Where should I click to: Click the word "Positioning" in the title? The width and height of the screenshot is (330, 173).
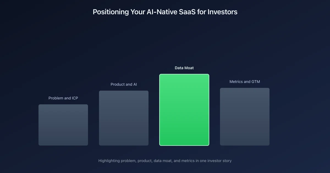[111, 12]
